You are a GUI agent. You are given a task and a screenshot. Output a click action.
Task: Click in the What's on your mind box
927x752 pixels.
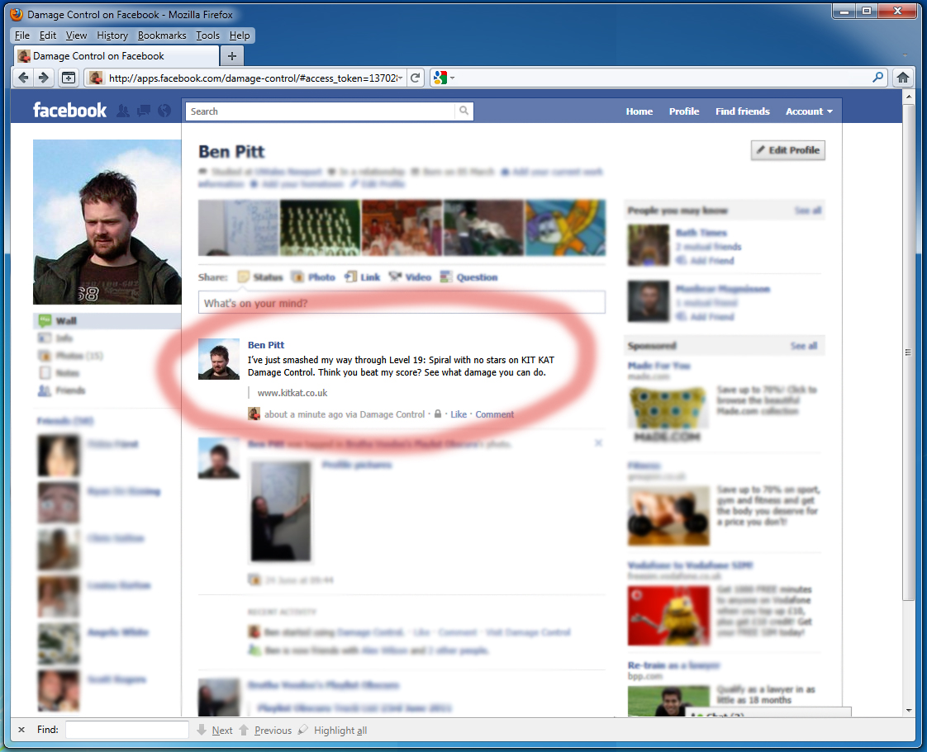click(x=402, y=303)
